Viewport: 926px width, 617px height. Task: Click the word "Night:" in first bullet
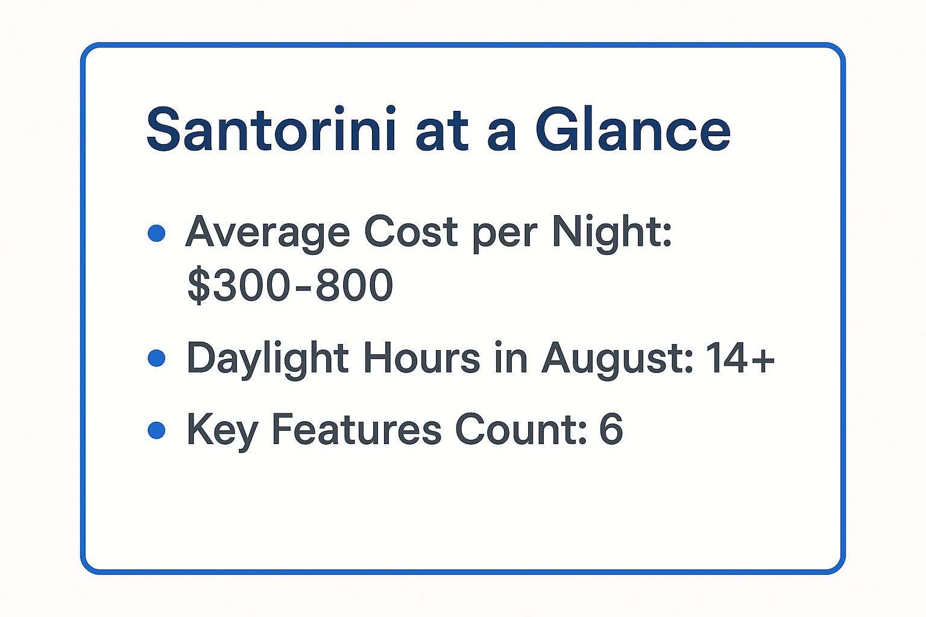pyautogui.click(x=611, y=232)
